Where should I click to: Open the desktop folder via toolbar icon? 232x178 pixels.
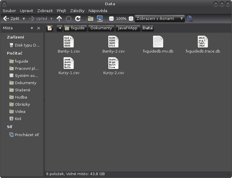point(100,18)
